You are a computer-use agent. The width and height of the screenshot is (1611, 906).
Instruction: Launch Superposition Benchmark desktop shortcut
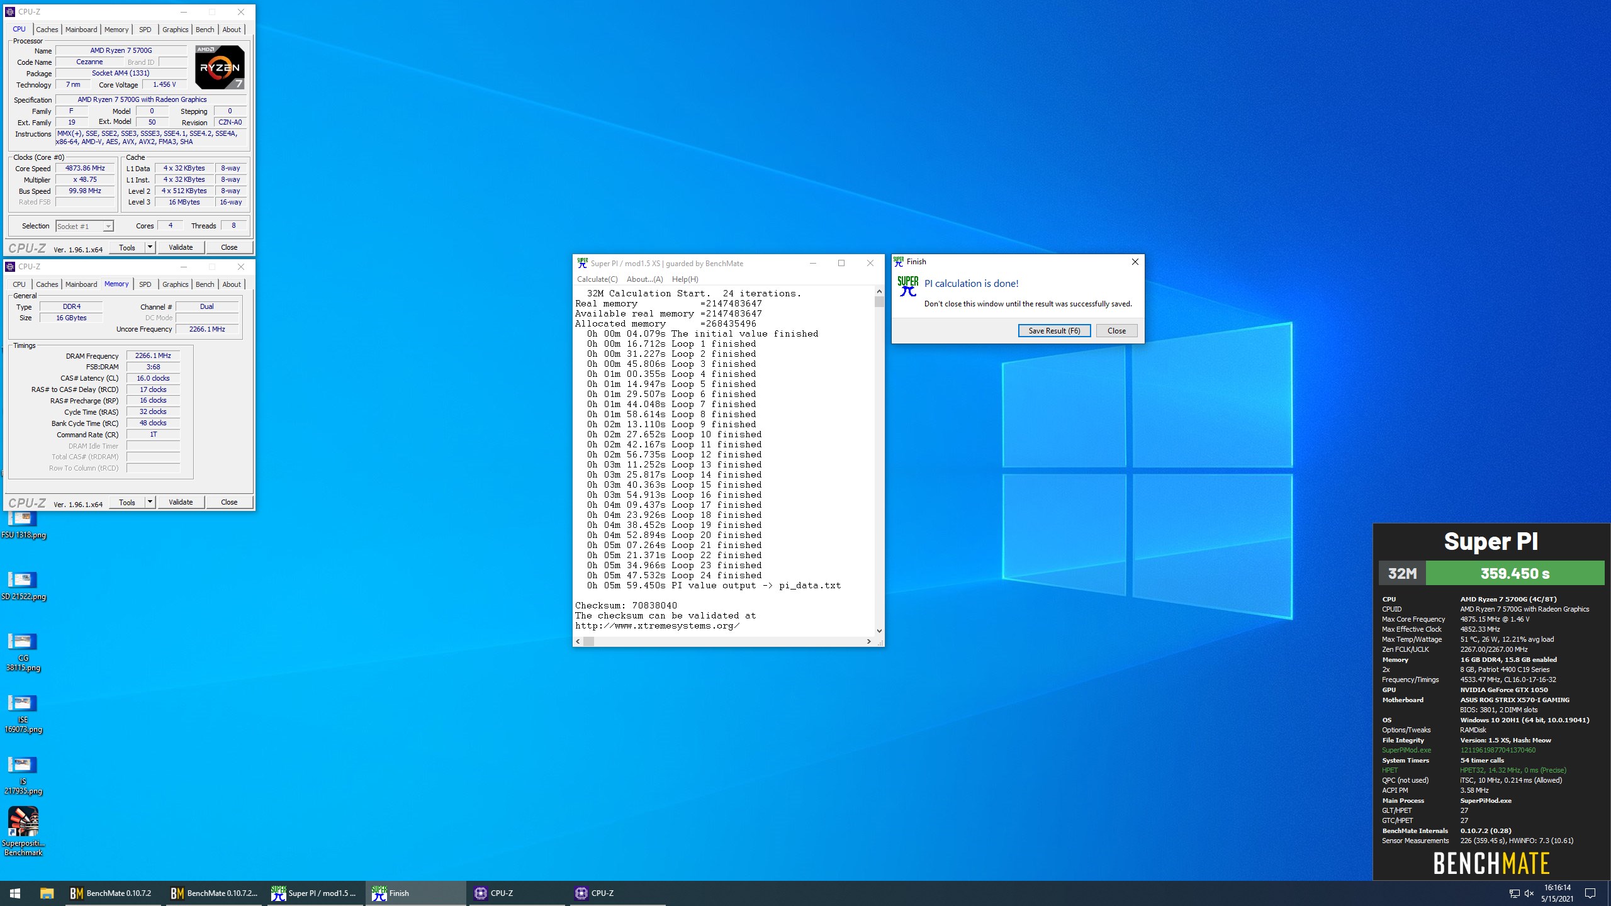coord(23,831)
